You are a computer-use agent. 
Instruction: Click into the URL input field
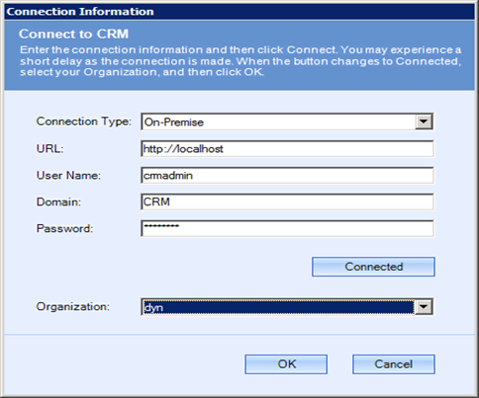click(x=287, y=149)
